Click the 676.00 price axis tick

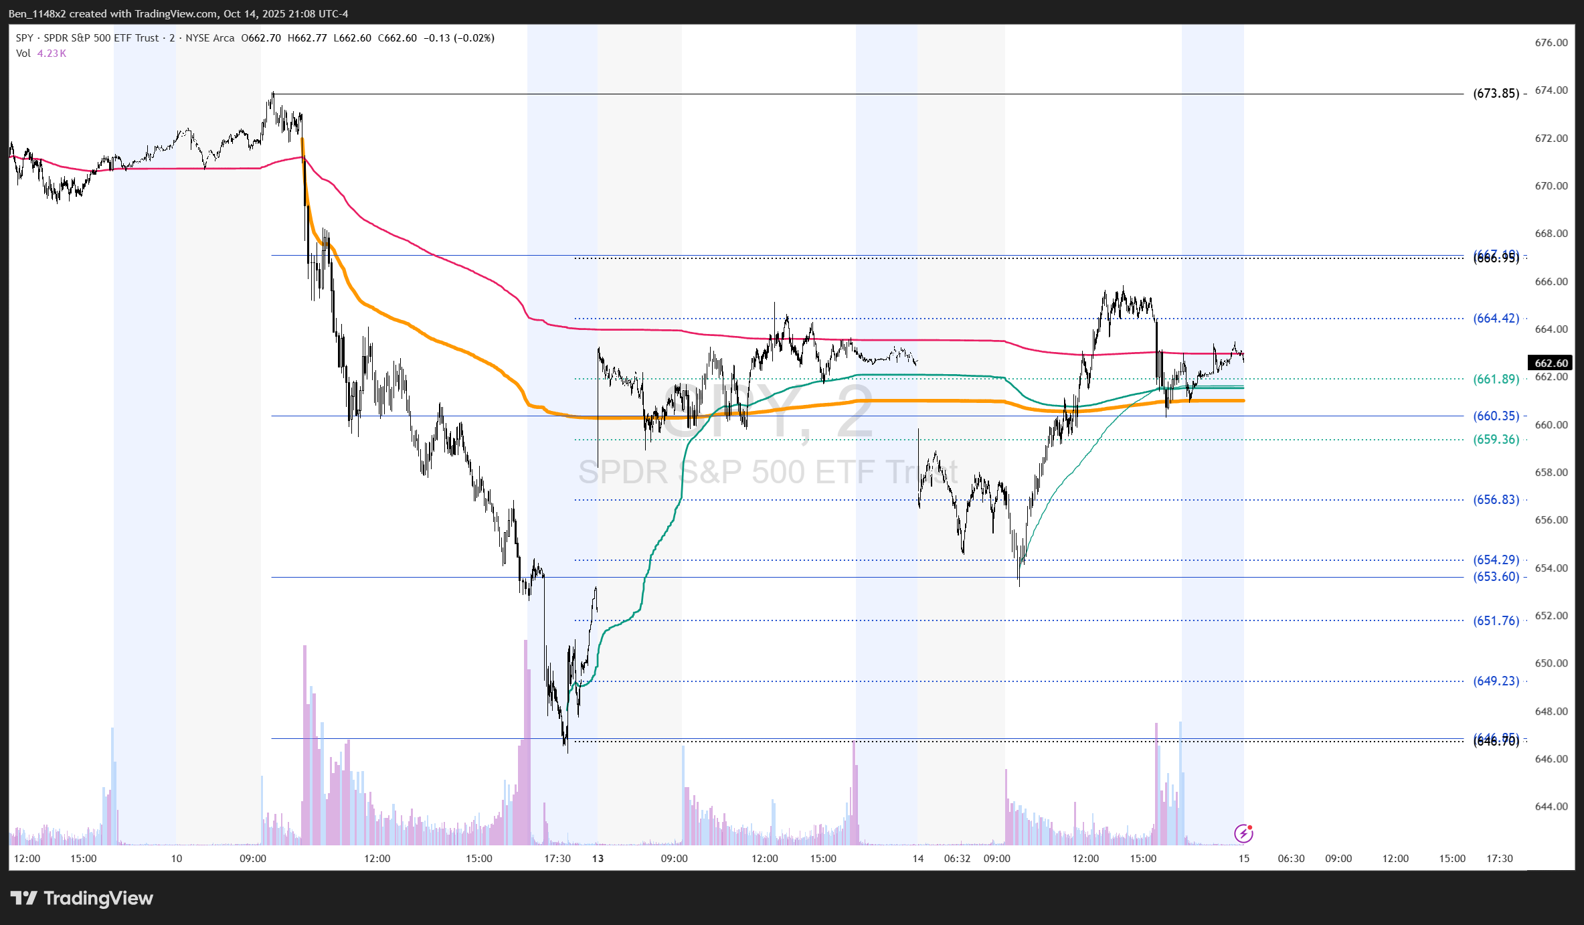[1551, 43]
